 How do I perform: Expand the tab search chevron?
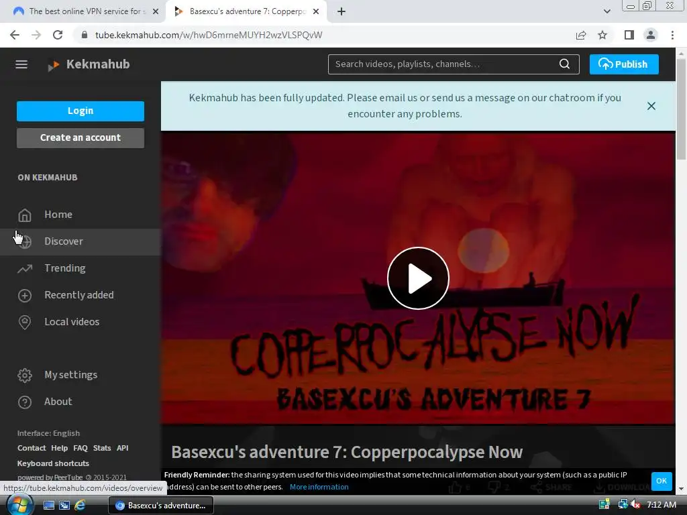606,11
